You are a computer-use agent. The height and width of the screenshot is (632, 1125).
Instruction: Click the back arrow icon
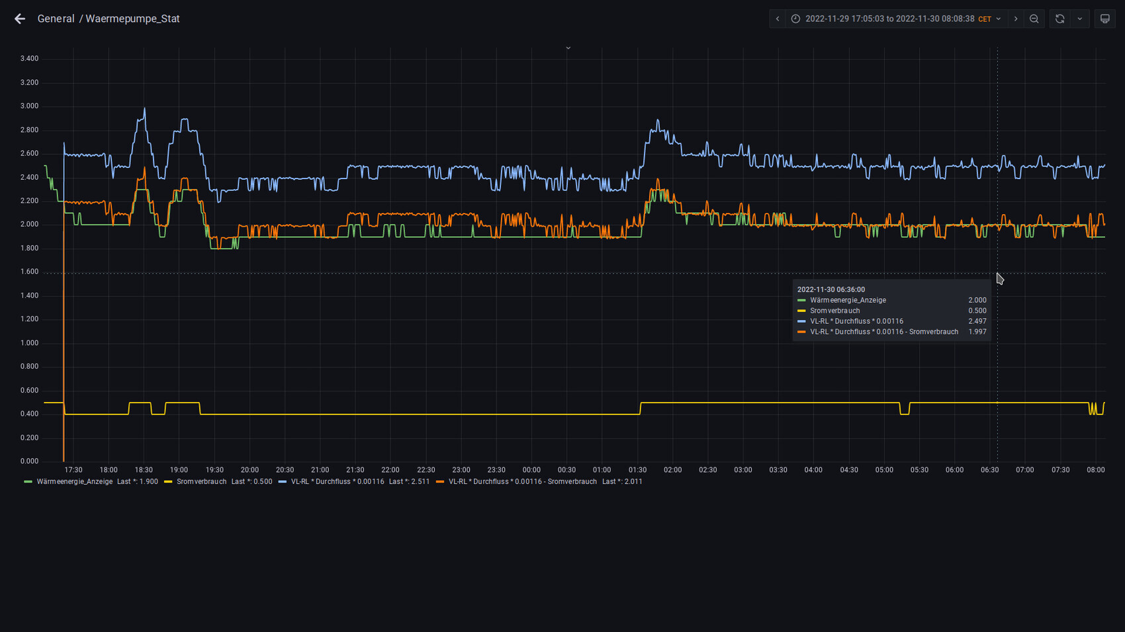coord(20,19)
